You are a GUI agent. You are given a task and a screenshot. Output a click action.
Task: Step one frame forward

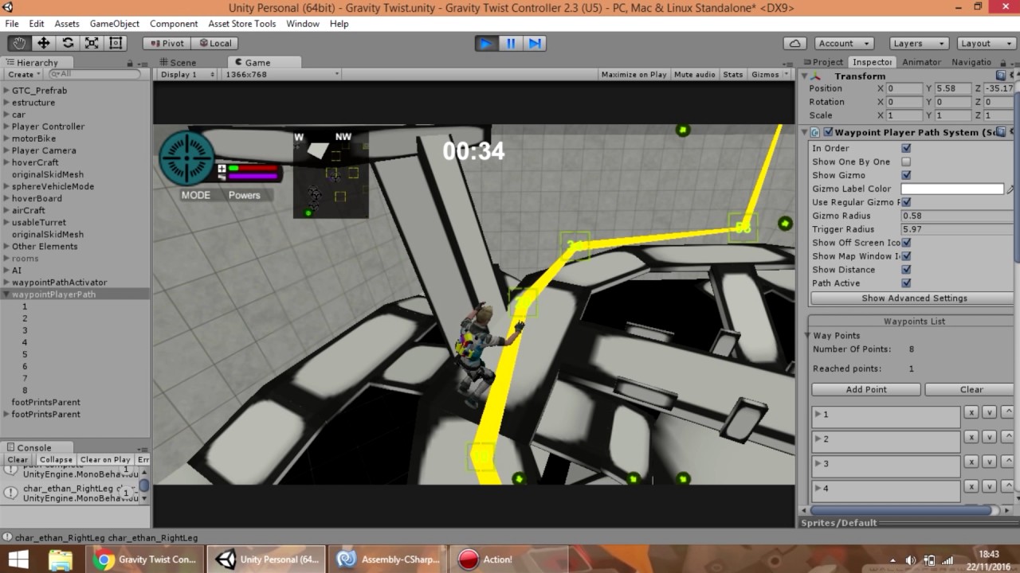tap(535, 43)
